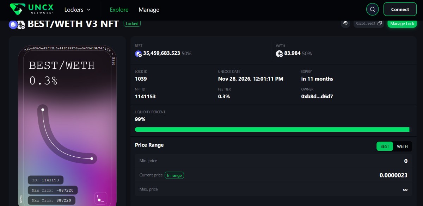Click the Manage Lock button
Image resolution: width=423 pixels, height=206 pixels.
(x=402, y=24)
